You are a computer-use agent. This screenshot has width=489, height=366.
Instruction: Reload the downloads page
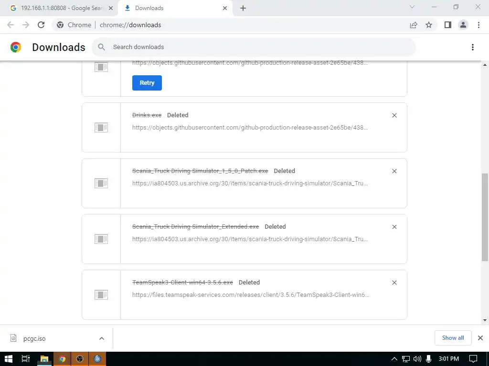point(41,25)
